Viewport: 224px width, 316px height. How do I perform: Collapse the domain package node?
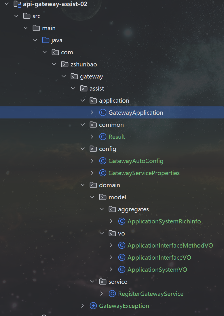83,185
